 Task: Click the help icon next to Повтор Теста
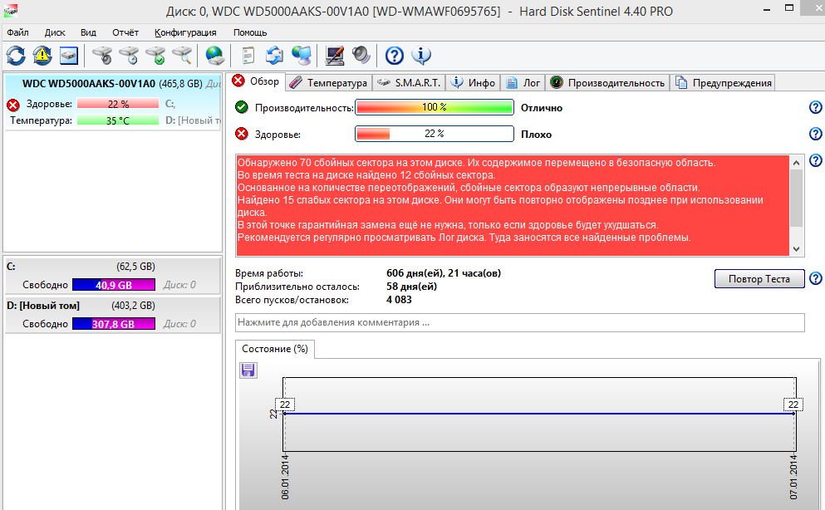(815, 278)
